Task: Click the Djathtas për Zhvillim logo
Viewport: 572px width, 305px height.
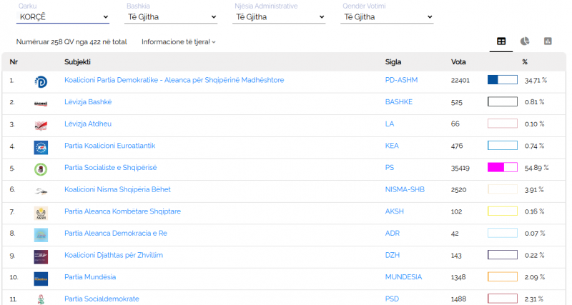Action: [41, 257]
